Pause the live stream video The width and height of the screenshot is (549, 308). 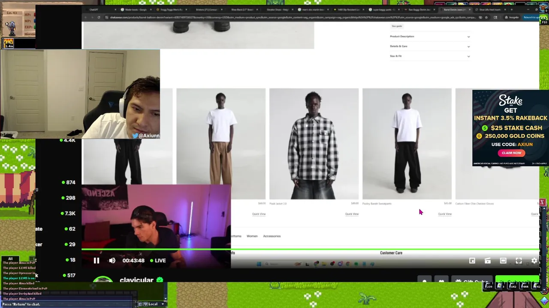(x=97, y=261)
